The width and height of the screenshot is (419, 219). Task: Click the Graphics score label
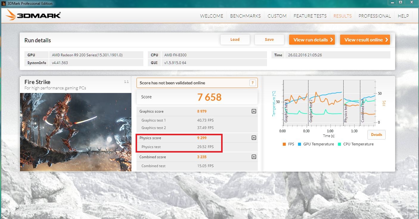click(151, 111)
